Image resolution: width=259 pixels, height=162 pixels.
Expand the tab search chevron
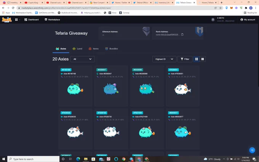(x=235, y=2)
